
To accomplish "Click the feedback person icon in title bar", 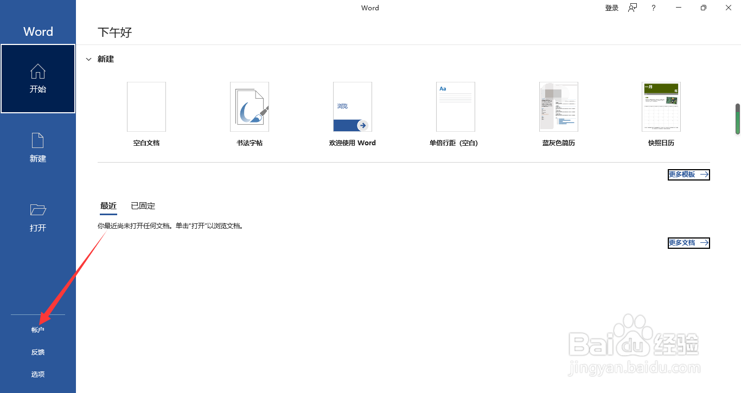I will tap(633, 8).
